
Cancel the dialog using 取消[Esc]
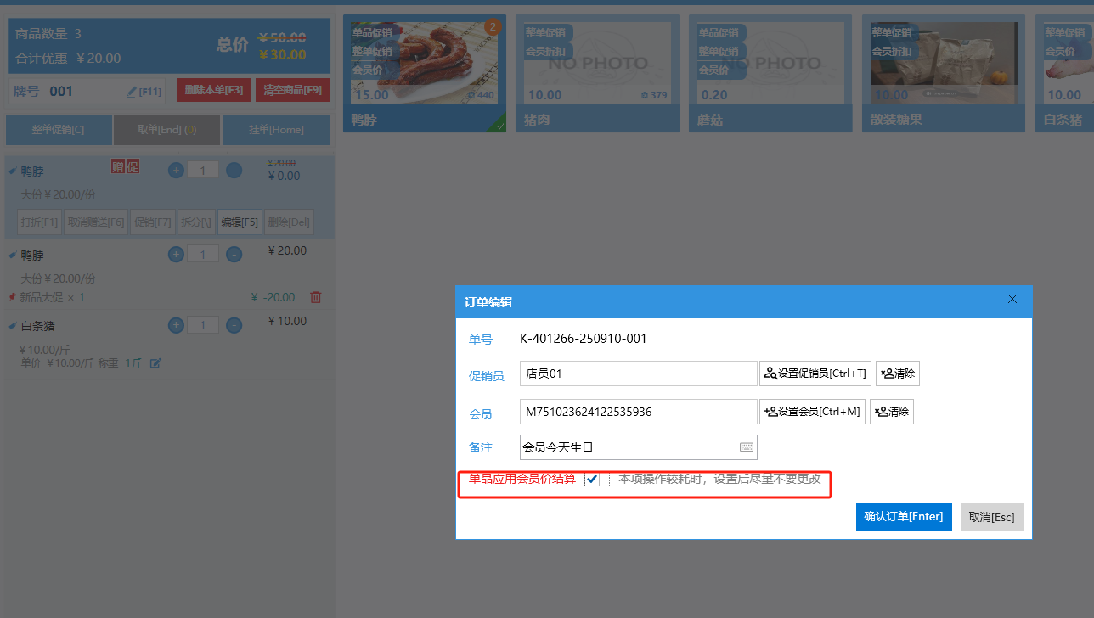pyautogui.click(x=991, y=516)
